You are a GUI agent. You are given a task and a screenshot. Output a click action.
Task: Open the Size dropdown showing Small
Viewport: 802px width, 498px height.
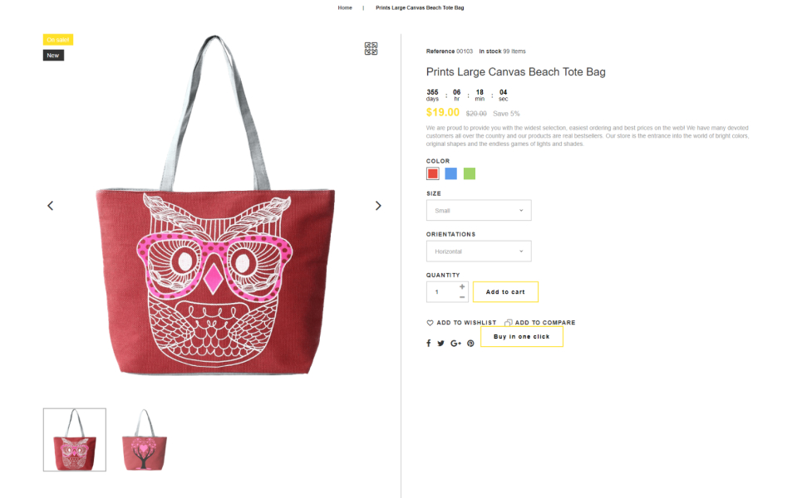pos(479,211)
